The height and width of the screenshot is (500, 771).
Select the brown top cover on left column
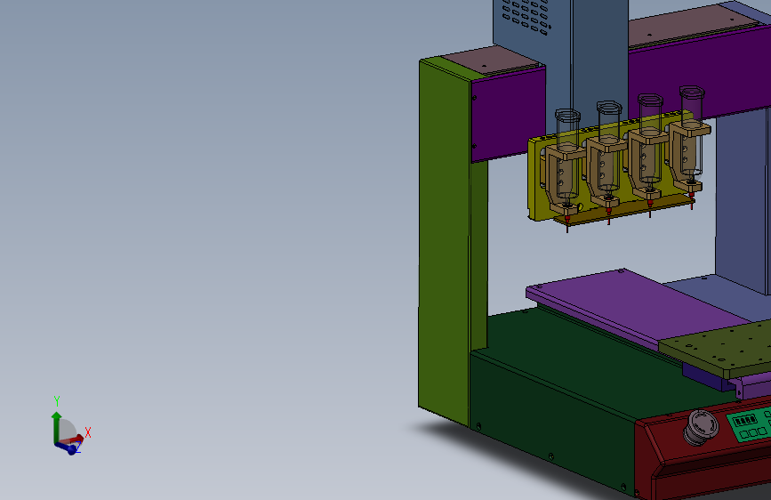[492, 60]
